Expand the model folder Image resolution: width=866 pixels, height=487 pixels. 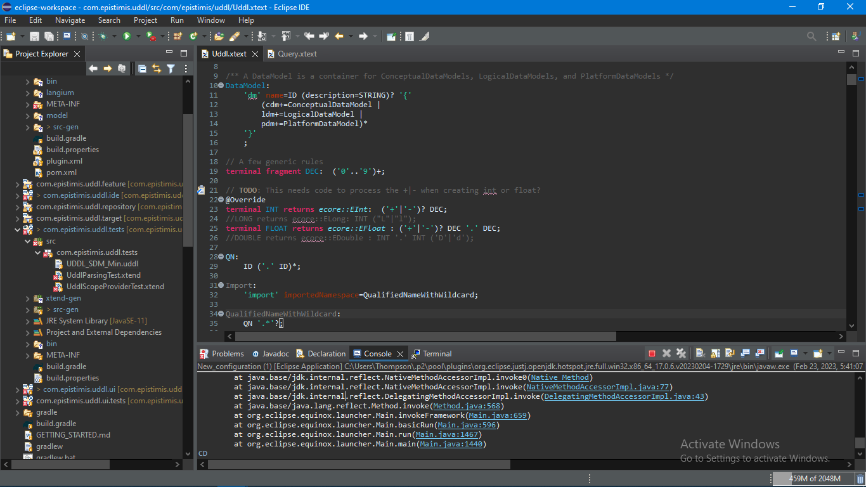(x=27, y=115)
